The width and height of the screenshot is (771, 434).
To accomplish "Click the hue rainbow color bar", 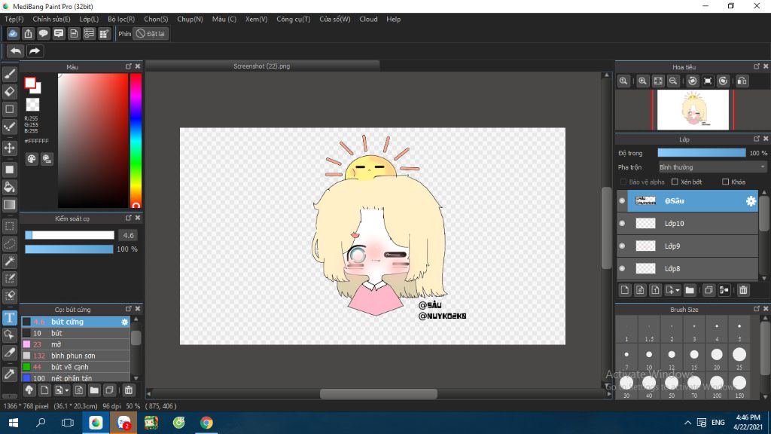I will (136, 141).
